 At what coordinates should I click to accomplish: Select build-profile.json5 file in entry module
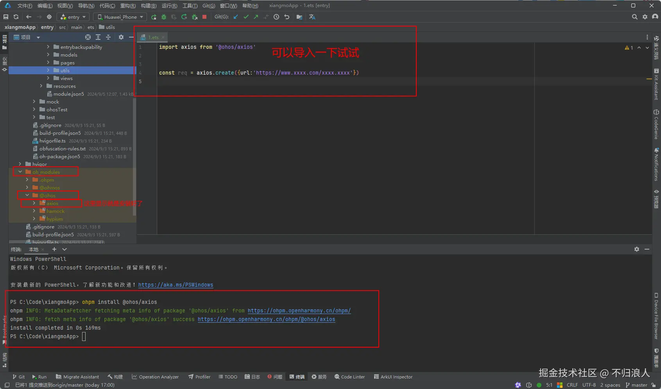pyautogui.click(x=60, y=133)
